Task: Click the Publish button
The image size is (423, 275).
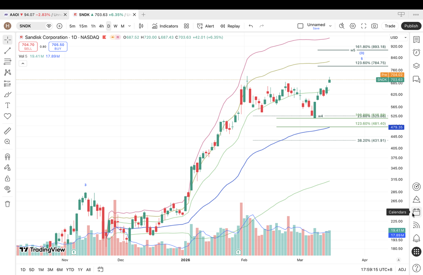Action: coord(411,26)
